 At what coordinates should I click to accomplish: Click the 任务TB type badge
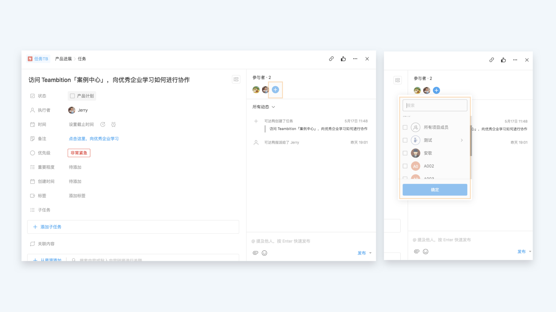point(38,59)
